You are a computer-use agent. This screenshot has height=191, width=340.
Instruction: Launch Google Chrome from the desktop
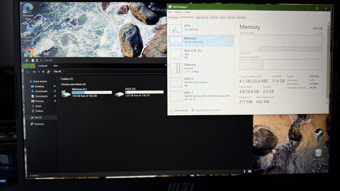click(x=29, y=52)
